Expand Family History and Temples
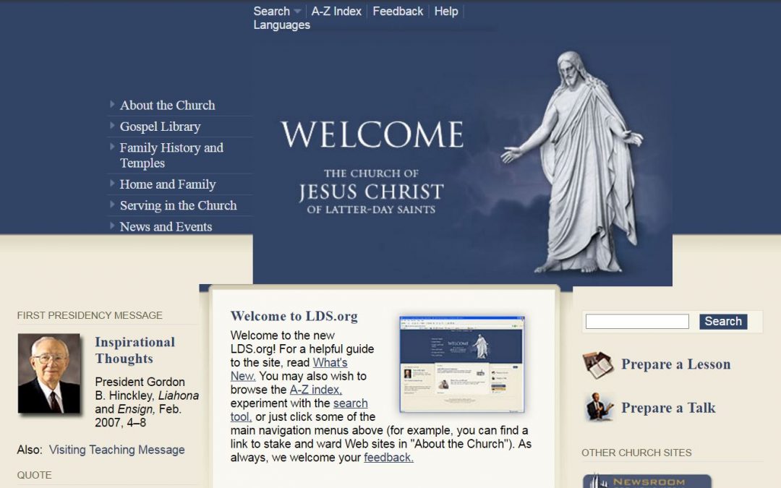This screenshot has height=488, width=781. [x=171, y=155]
